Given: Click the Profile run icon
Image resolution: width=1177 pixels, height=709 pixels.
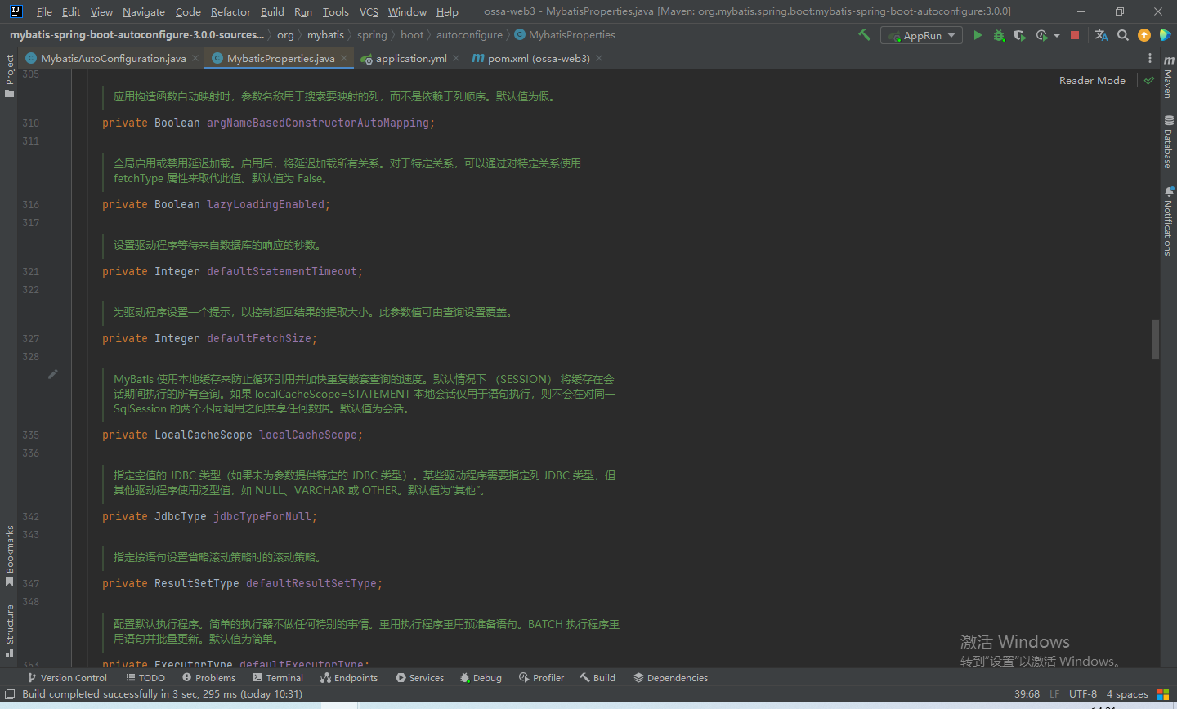Looking at the screenshot, I should pyautogui.click(x=1041, y=35).
